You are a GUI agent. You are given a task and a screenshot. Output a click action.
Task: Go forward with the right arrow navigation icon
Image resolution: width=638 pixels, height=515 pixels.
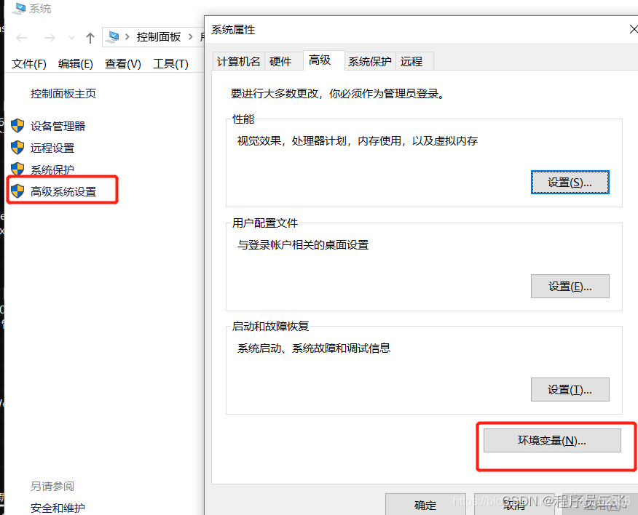[50, 38]
